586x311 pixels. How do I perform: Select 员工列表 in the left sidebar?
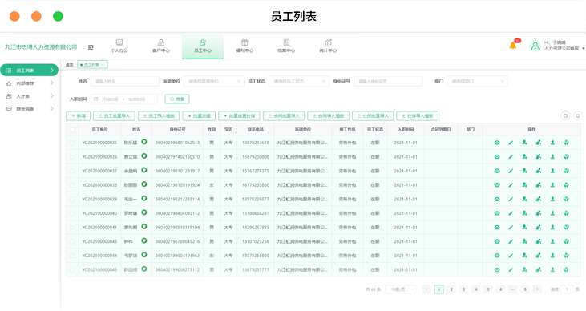[30, 71]
